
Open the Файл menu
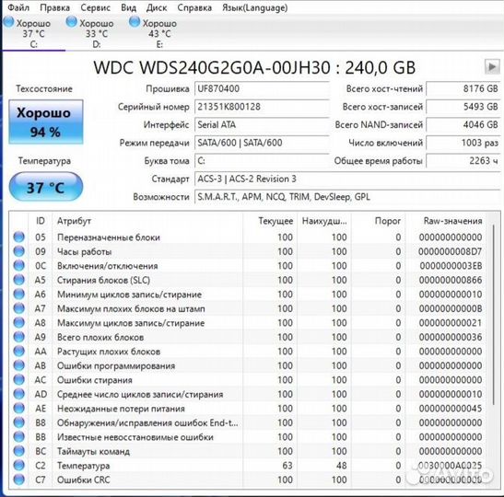18,7
